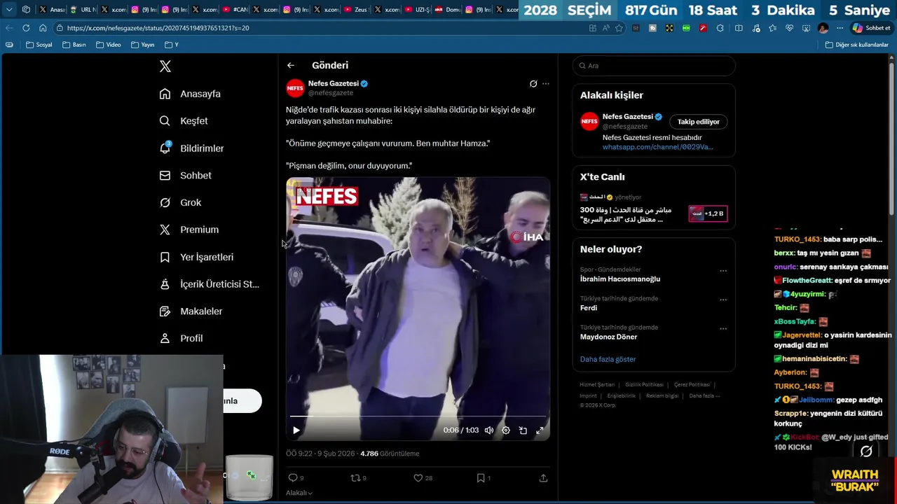Click Daha fazla göster link
This screenshot has height=504, width=897.
tap(608, 359)
